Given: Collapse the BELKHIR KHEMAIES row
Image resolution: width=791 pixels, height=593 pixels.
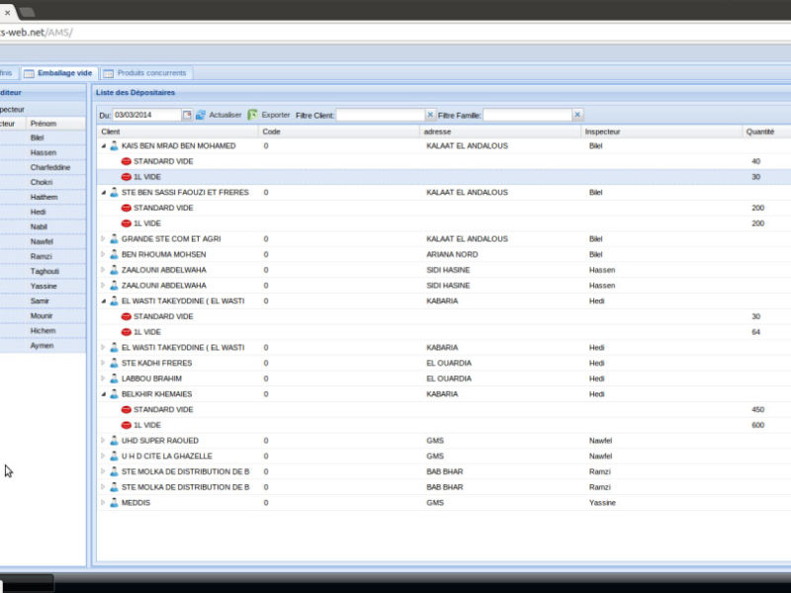Looking at the screenshot, I should point(103,394).
